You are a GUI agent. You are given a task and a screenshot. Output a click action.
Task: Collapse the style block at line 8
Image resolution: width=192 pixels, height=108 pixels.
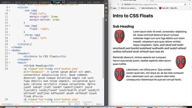pos(9,7)
